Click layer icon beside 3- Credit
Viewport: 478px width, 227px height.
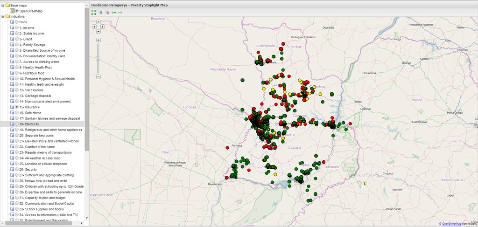pyautogui.click(x=12, y=39)
